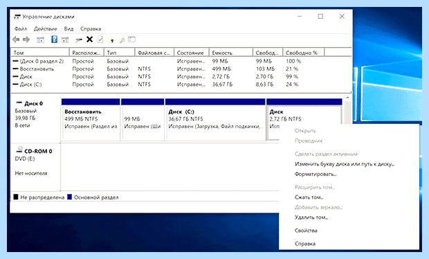This screenshot has height=259, width=429.
Task: Select the 99 МБ partition block
Action: tap(143, 120)
